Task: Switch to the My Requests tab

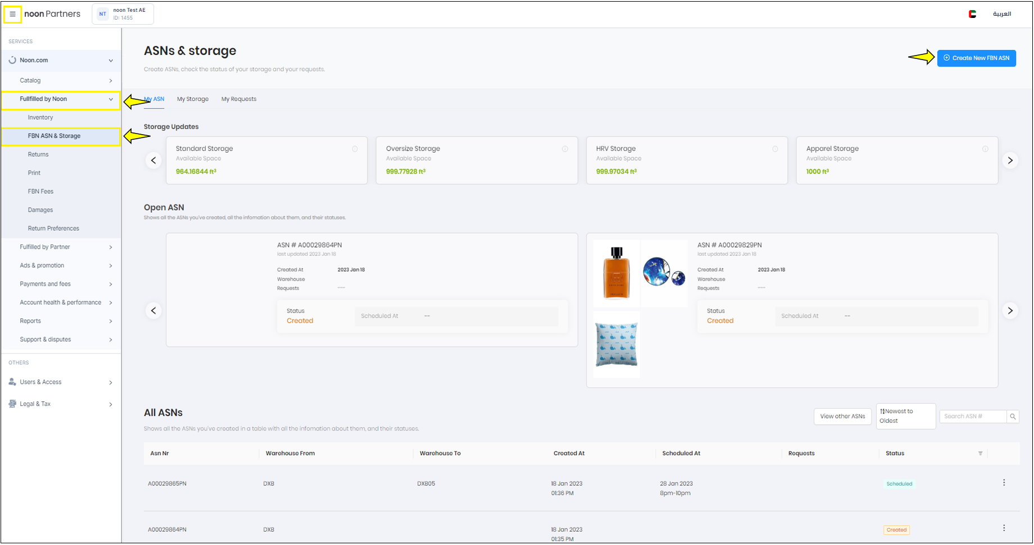Action: [238, 99]
